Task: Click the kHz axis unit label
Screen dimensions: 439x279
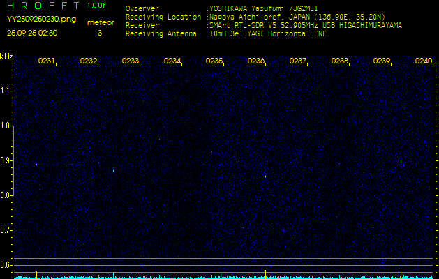Action: 6,56
